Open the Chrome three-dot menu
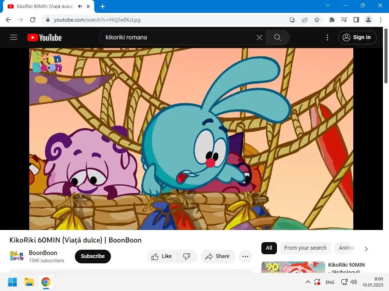The height and width of the screenshot is (291, 389). coord(381,20)
